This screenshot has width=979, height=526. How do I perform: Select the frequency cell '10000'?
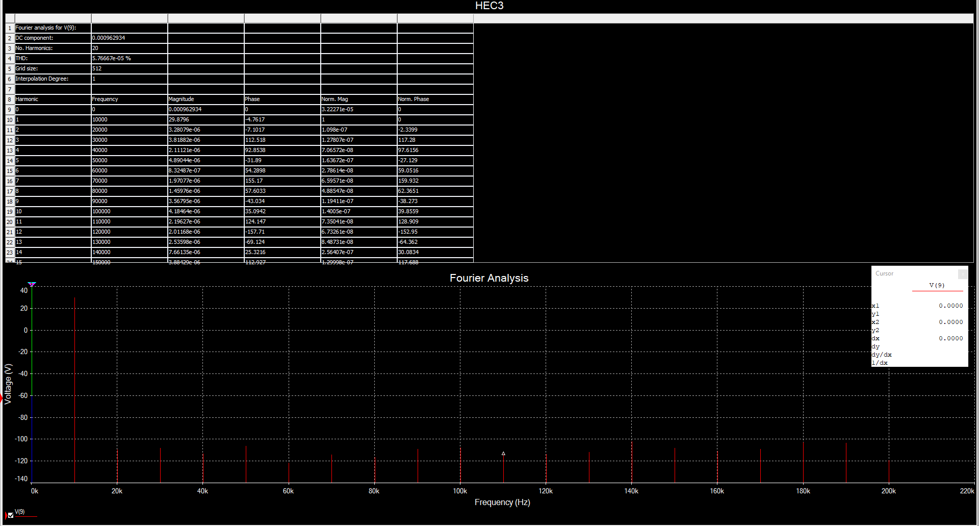(130, 120)
